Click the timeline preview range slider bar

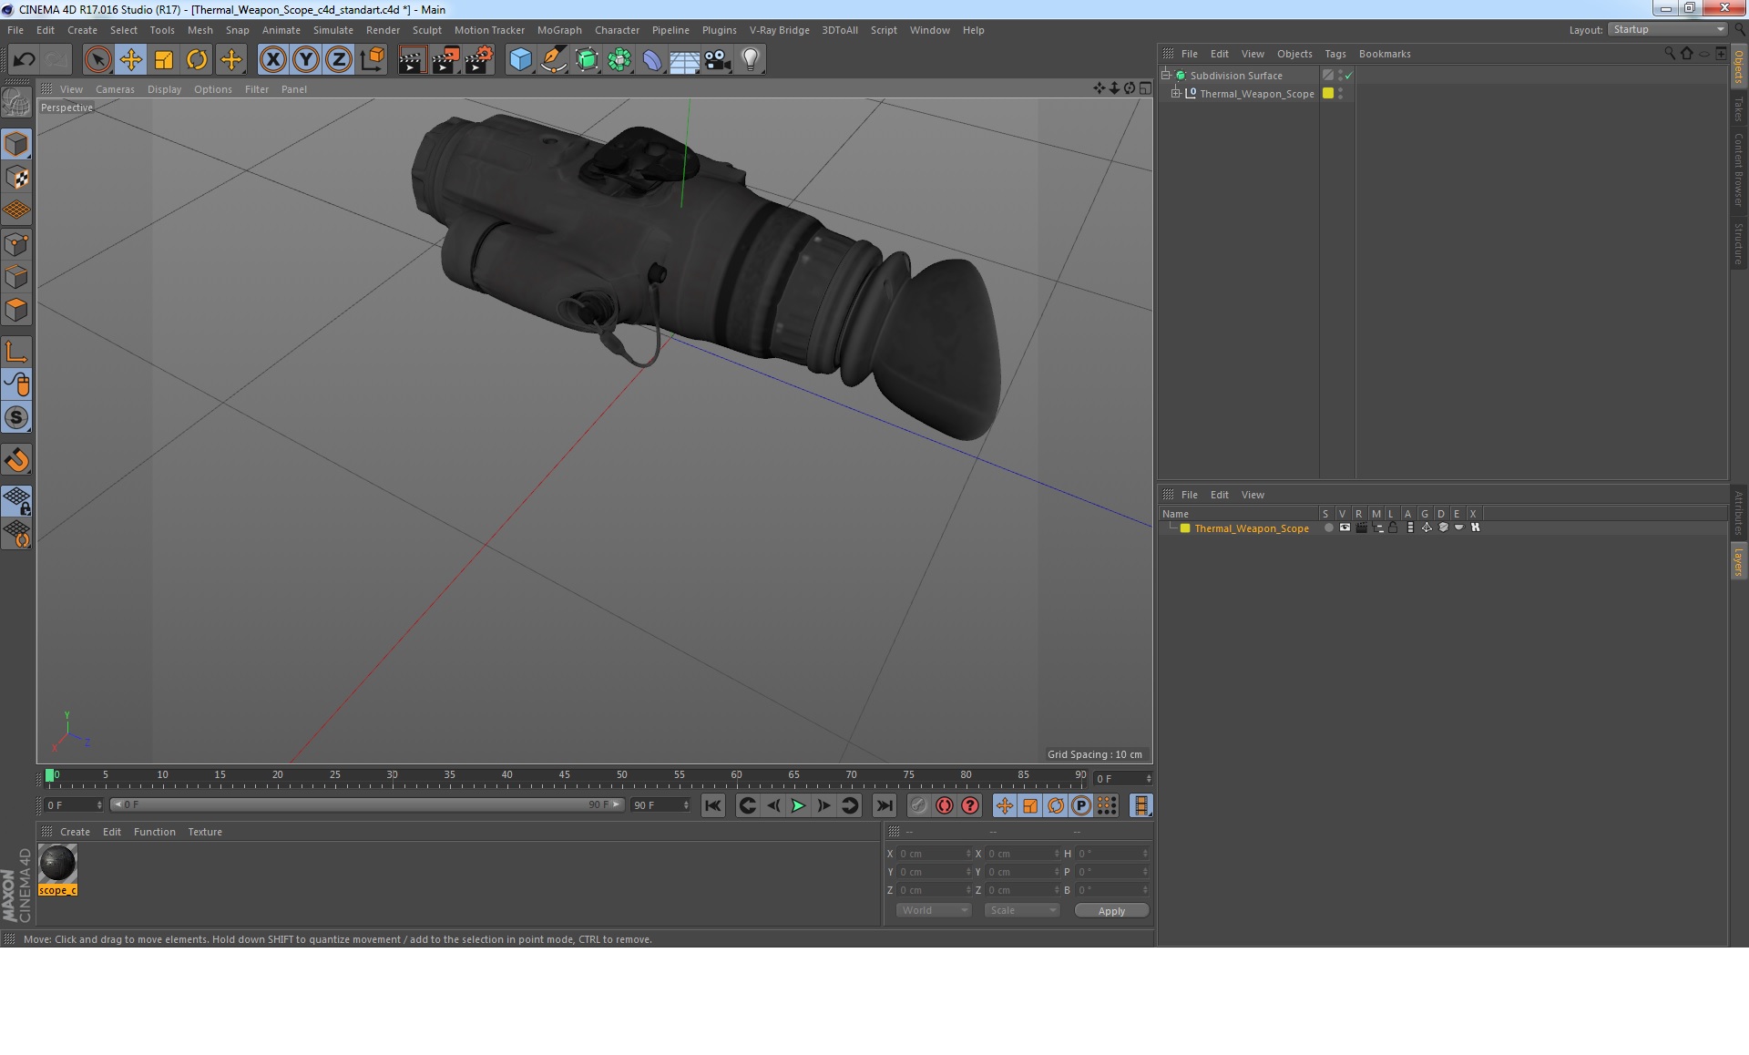coord(366,804)
